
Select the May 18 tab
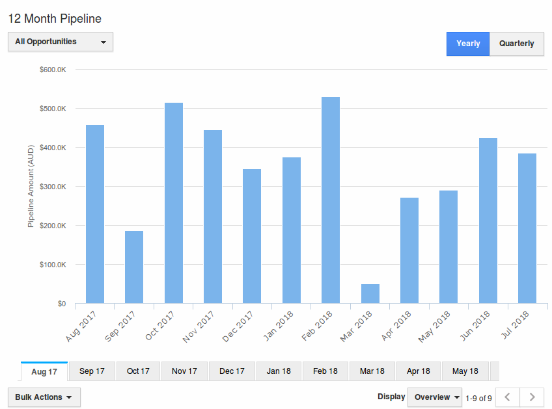[465, 371]
